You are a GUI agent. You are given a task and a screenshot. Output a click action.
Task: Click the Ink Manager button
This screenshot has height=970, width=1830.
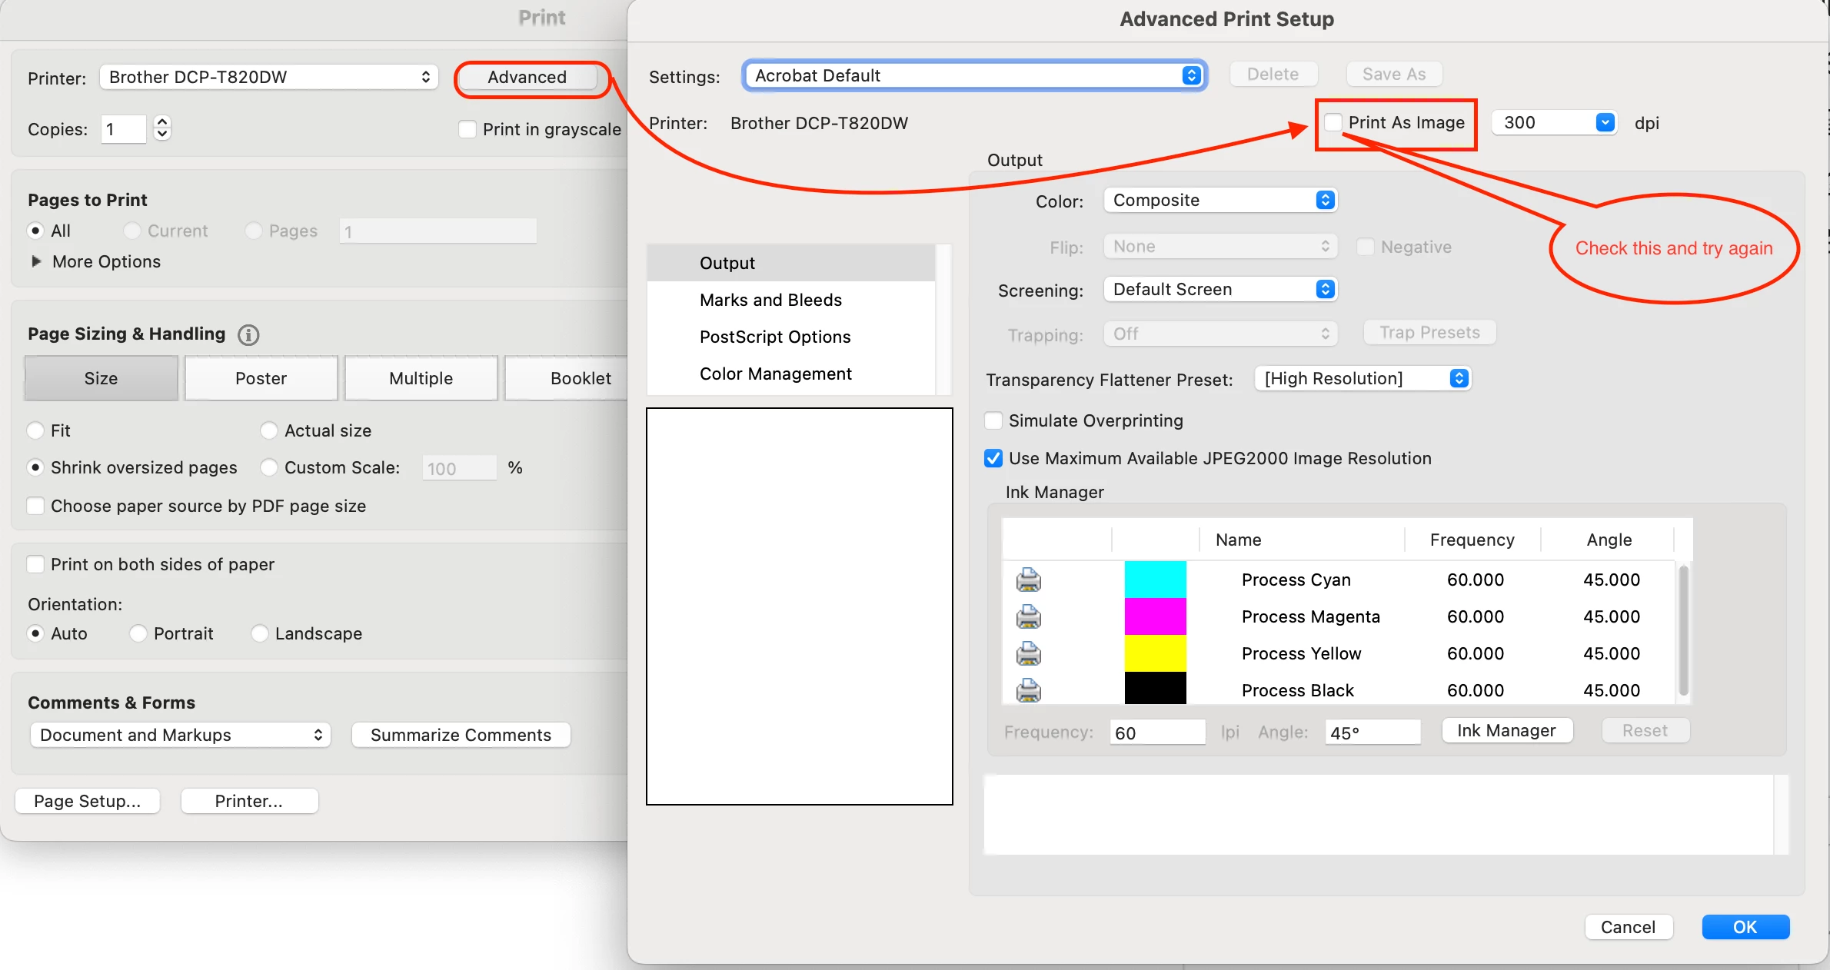click(1506, 730)
